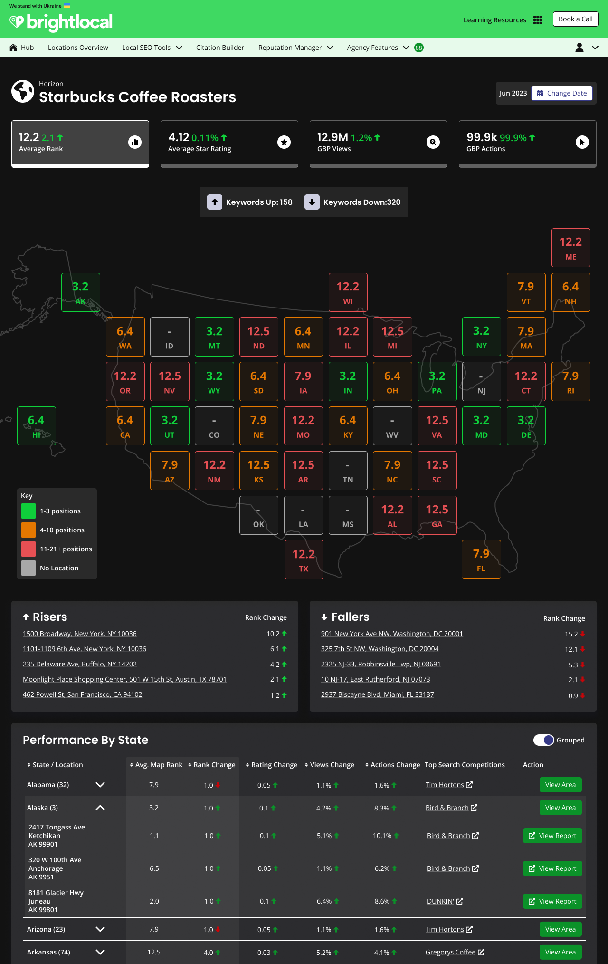Sort by Rating Change column
This screenshot has height=964, width=608.
[271, 765]
